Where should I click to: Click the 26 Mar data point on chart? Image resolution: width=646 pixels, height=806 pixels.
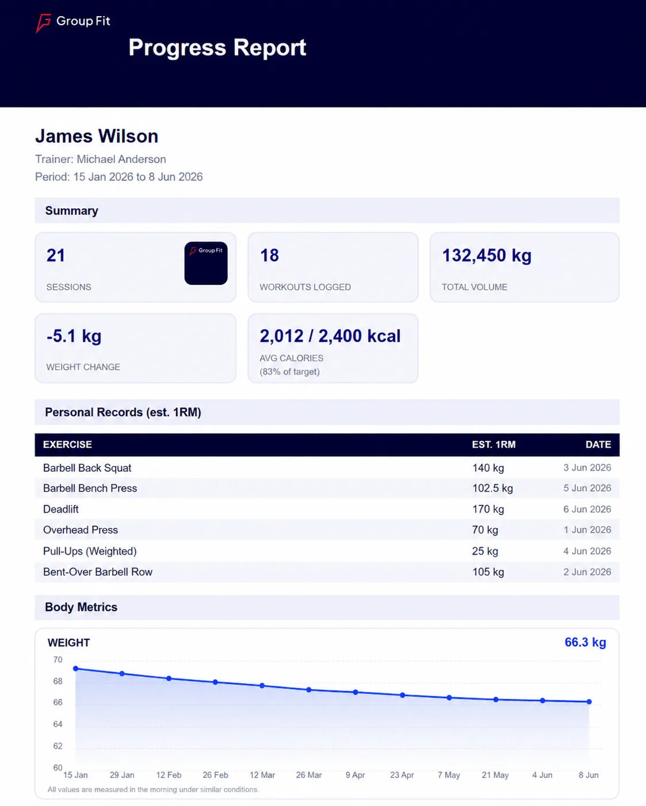pos(309,690)
